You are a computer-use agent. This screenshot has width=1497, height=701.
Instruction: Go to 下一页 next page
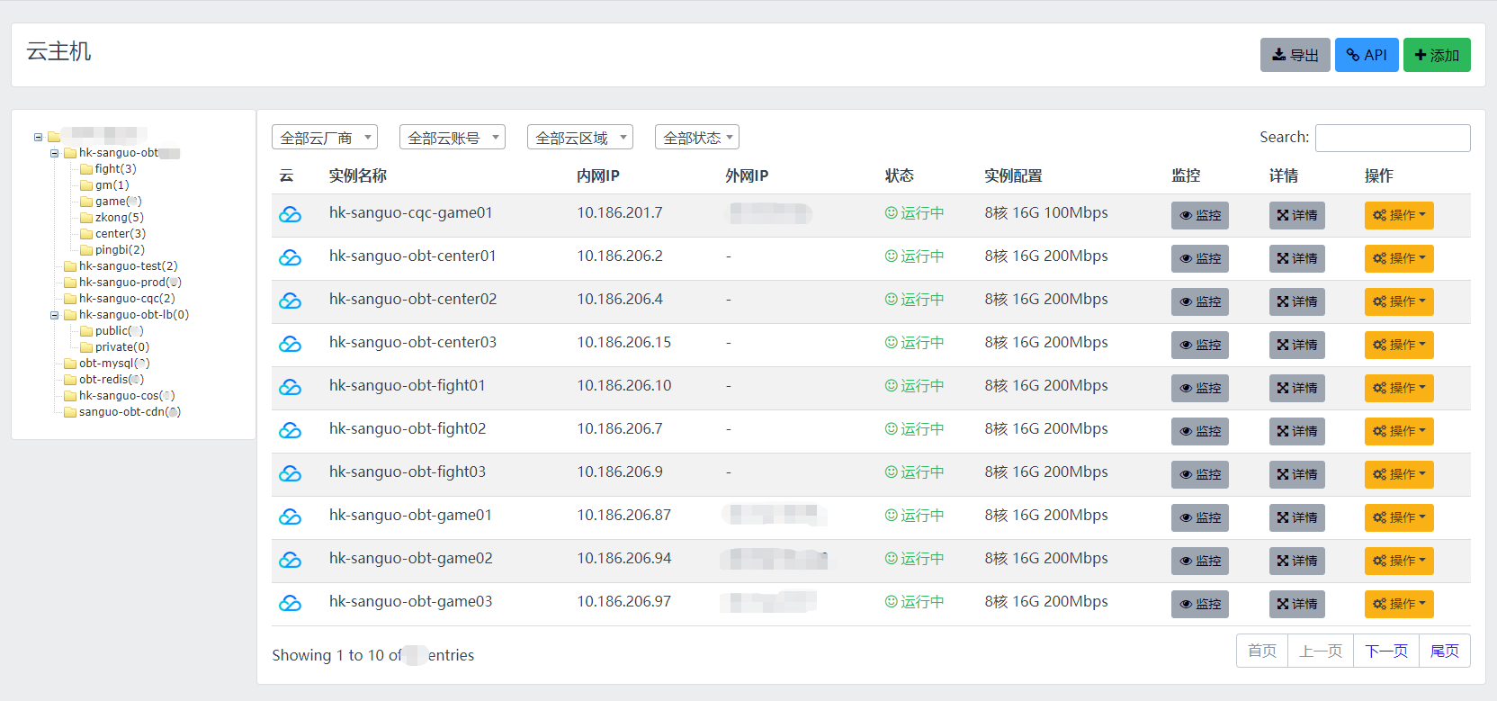click(x=1385, y=651)
